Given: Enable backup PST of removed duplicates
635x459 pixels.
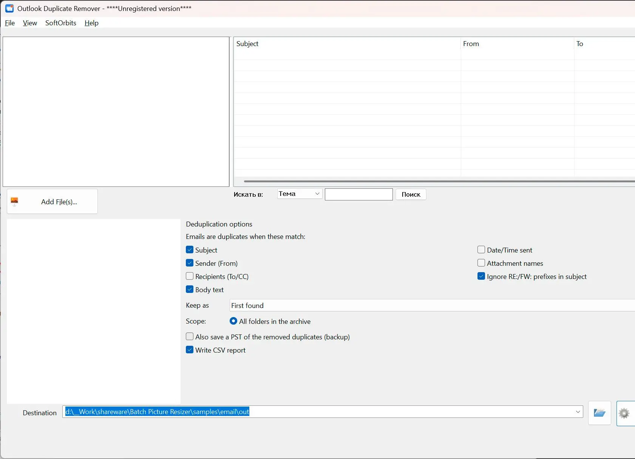Looking at the screenshot, I should click(x=190, y=337).
